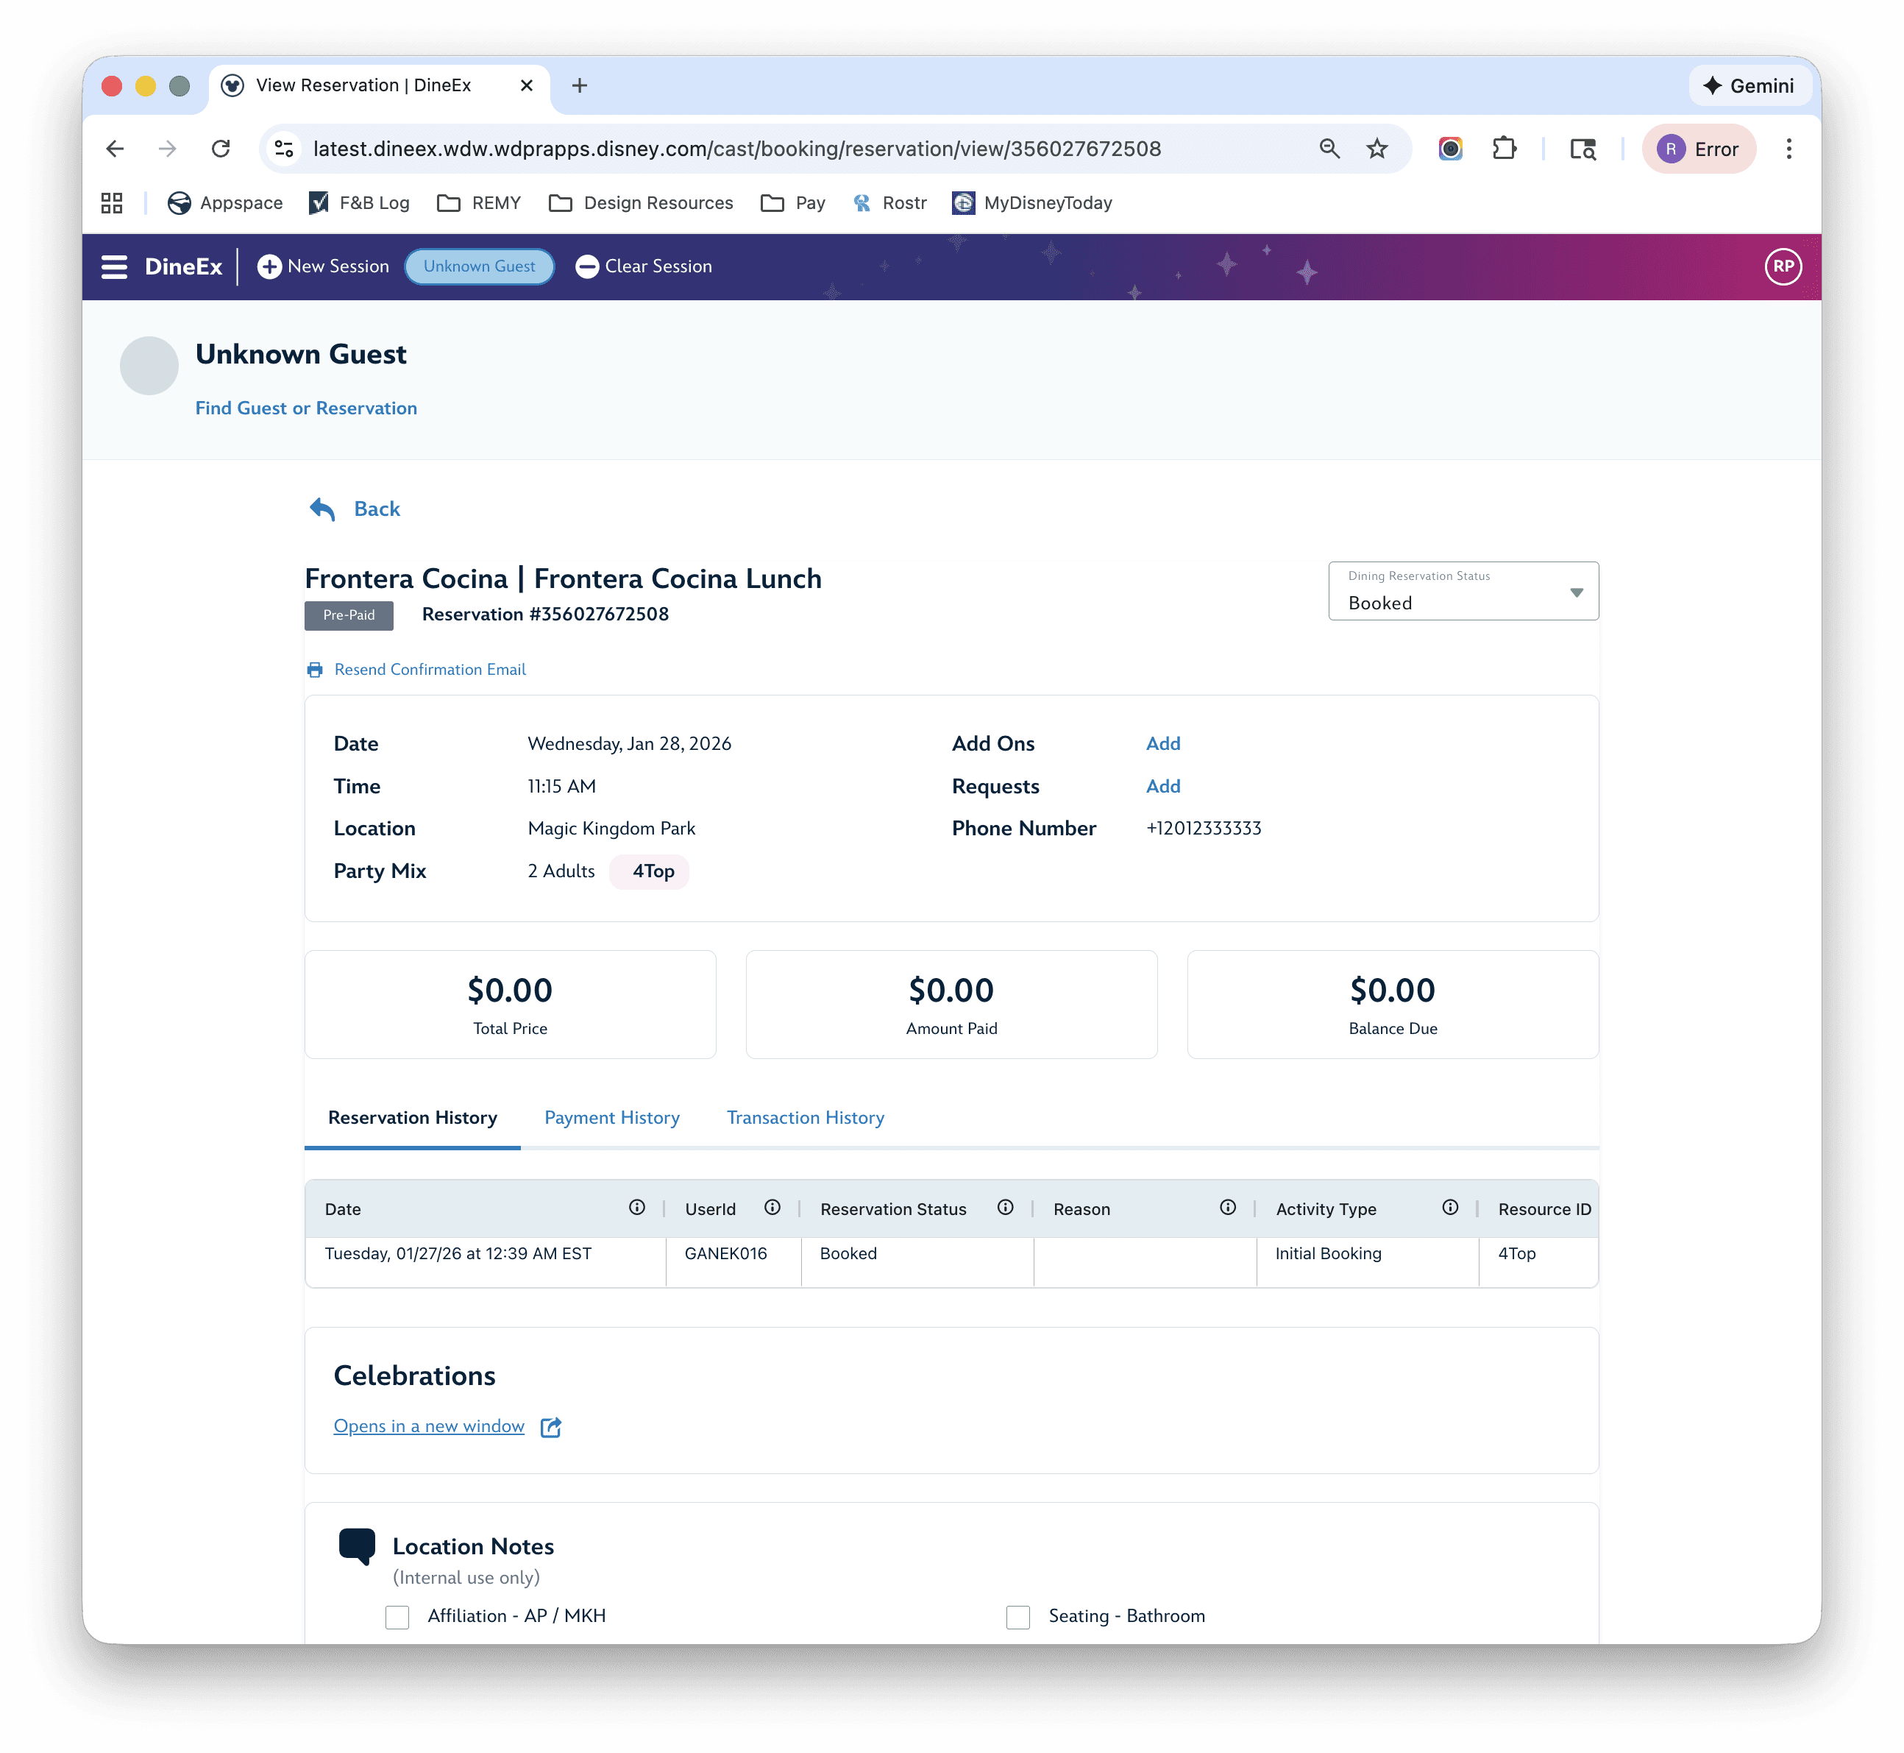Click the Back arrow icon
This screenshot has width=1904, height=1753.
[x=322, y=509]
